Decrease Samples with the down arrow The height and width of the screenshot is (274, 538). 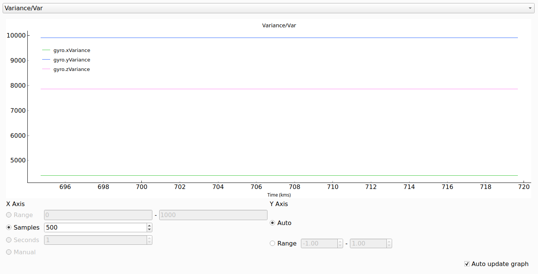(x=149, y=230)
